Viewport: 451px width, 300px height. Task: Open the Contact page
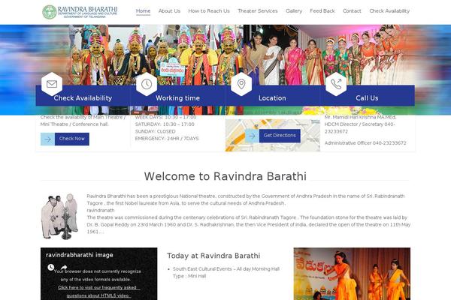pyautogui.click(x=352, y=11)
